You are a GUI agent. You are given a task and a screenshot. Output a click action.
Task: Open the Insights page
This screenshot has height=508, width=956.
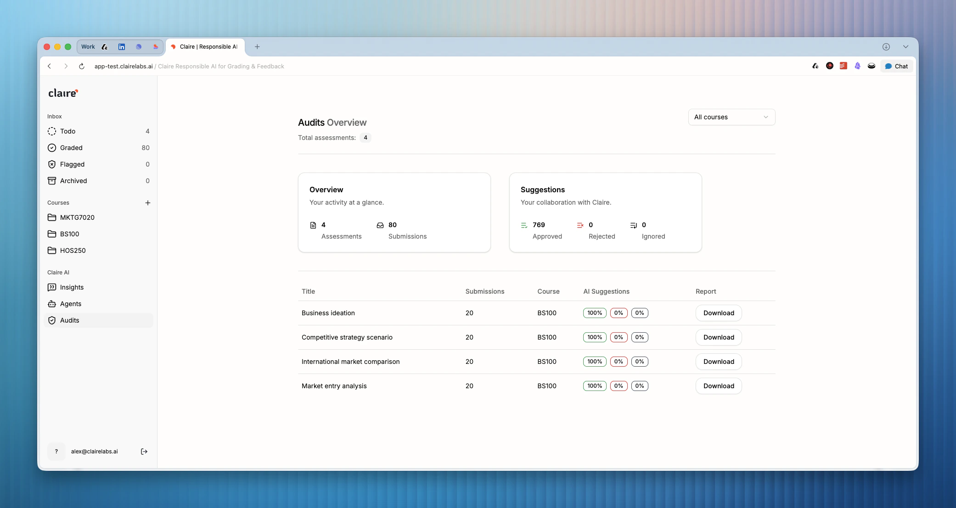point(72,287)
